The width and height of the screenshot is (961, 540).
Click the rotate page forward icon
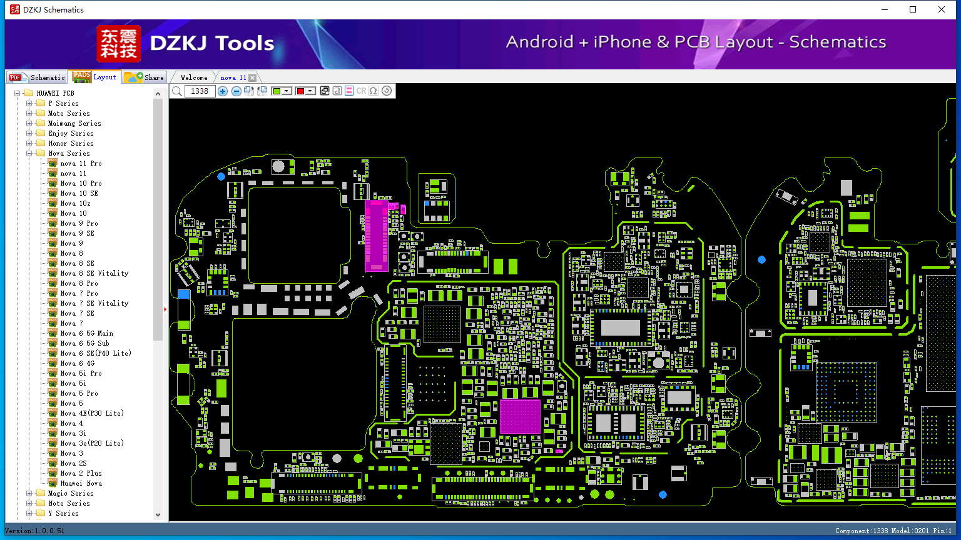249,91
